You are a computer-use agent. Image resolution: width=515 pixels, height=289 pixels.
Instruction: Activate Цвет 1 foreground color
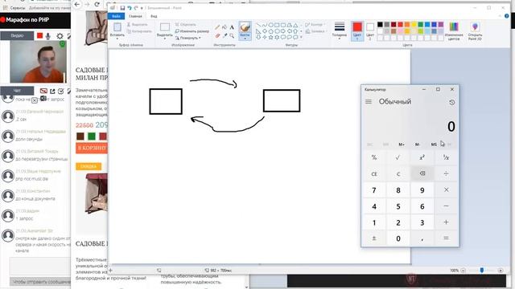click(x=357, y=31)
